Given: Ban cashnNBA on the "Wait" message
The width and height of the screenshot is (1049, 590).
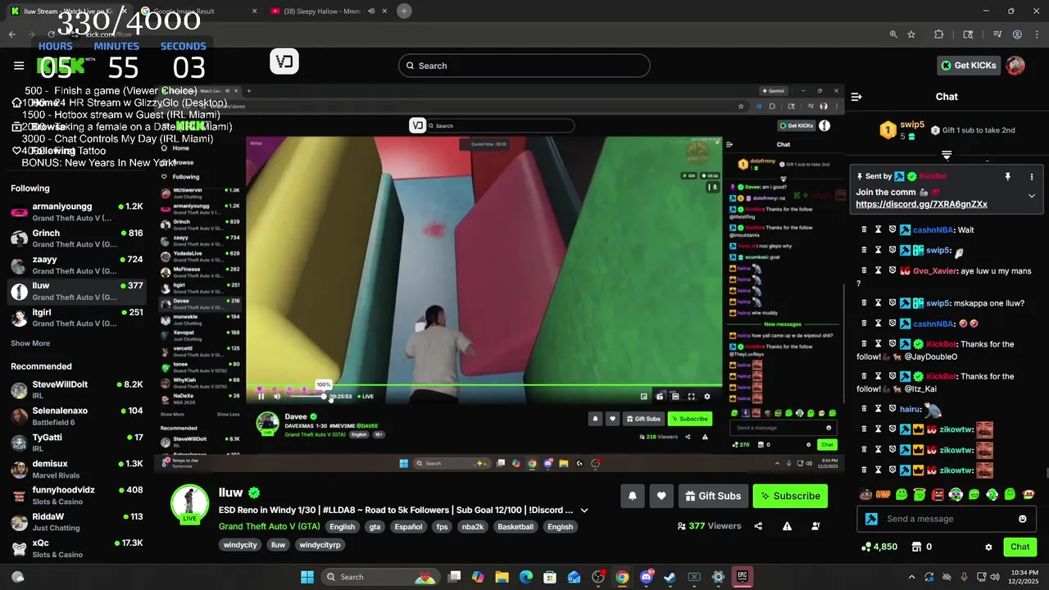Looking at the screenshot, I should point(892,230).
